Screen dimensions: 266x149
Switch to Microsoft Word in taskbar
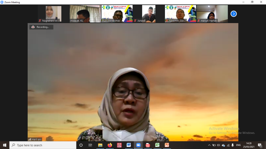[129, 145]
